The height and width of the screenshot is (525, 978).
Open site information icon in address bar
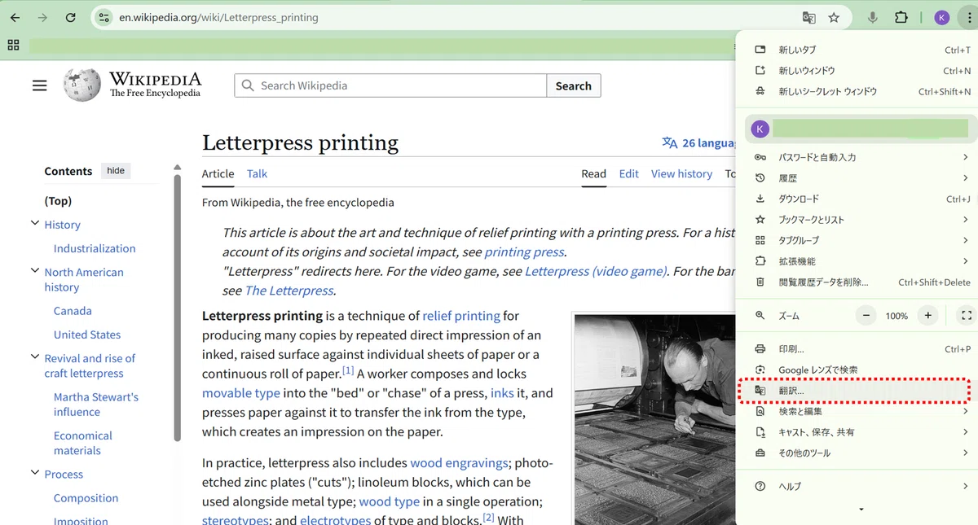pyautogui.click(x=102, y=17)
